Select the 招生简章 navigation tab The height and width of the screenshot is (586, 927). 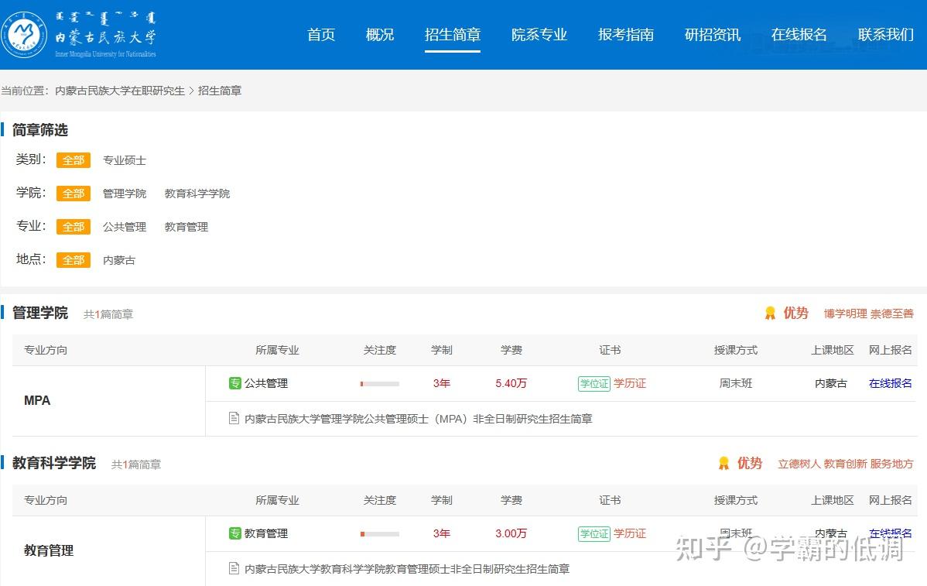452,35
